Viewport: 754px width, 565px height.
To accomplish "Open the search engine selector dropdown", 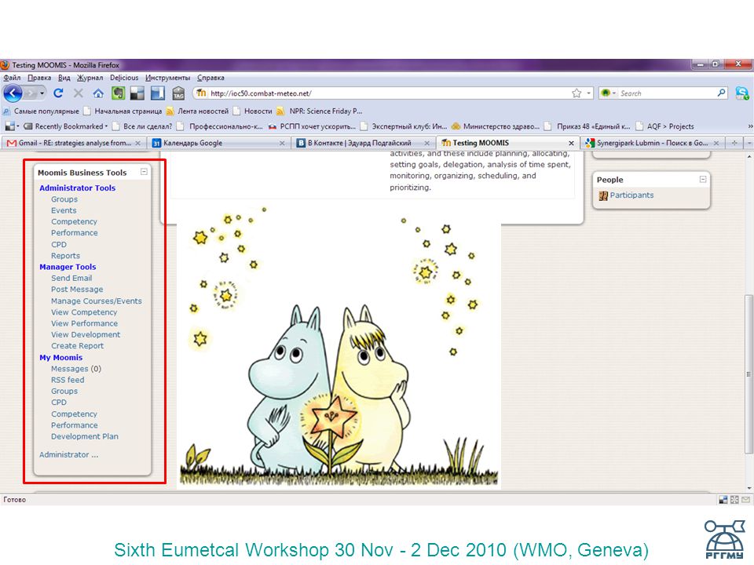I will point(608,93).
